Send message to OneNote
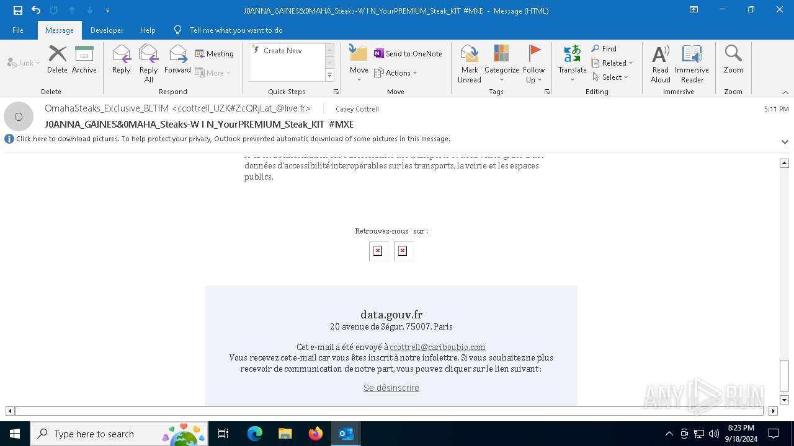The width and height of the screenshot is (794, 446). pos(408,54)
